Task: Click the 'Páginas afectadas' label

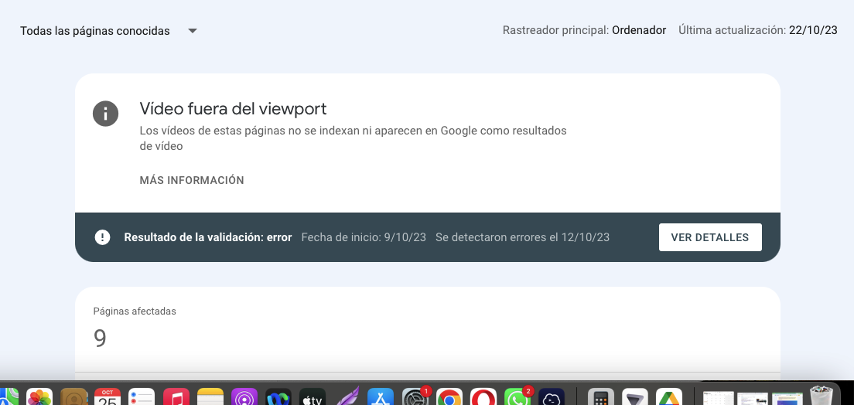Action: tap(135, 311)
